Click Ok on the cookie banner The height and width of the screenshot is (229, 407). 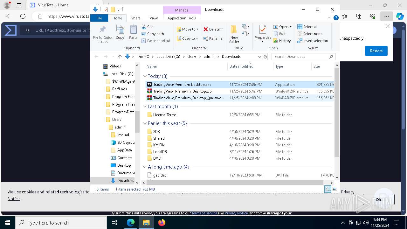[x=378, y=199]
